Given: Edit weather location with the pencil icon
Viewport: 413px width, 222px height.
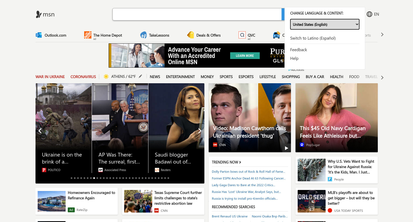Looking at the screenshot, I should (x=140, y=77).
